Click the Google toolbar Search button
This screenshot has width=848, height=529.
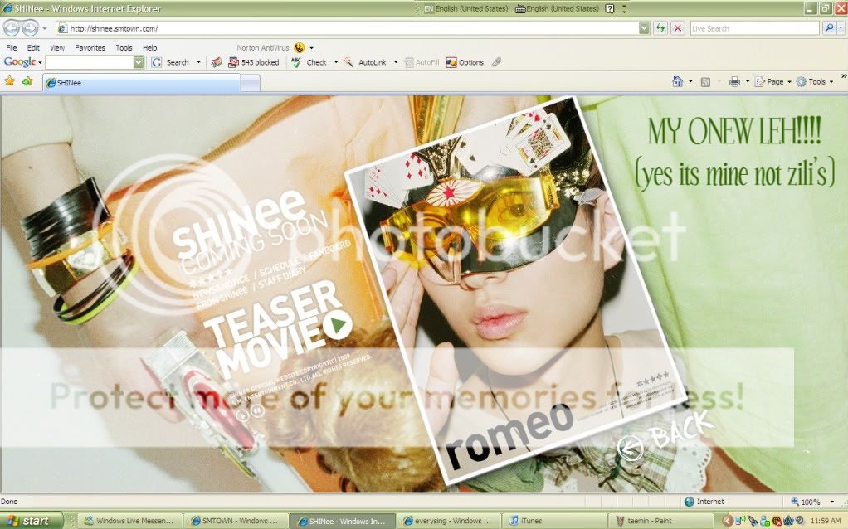(170, 63)
